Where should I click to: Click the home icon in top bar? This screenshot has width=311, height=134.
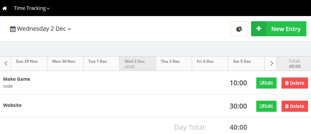pos(5,8)
